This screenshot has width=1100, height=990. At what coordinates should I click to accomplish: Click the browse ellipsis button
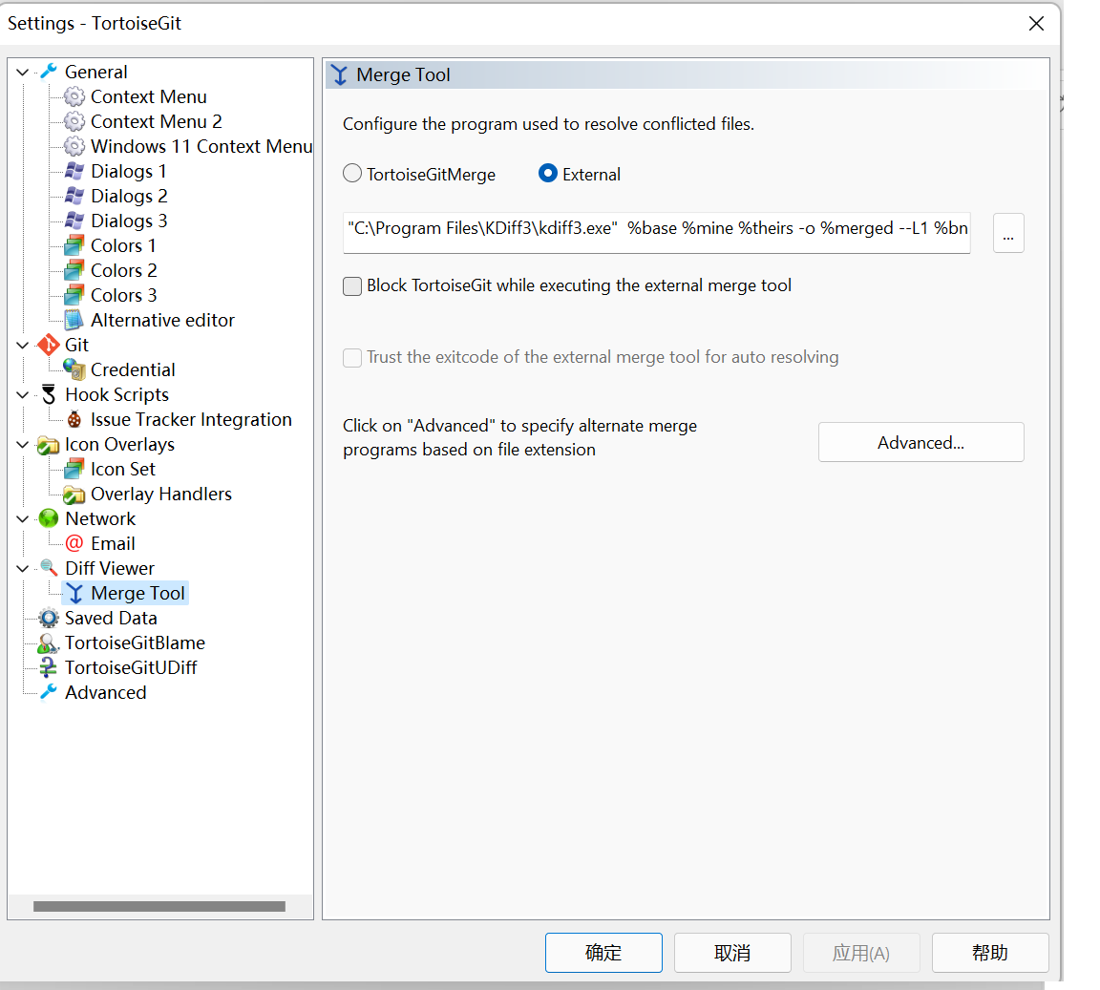pyautogui.click(x=1008, y=233)
